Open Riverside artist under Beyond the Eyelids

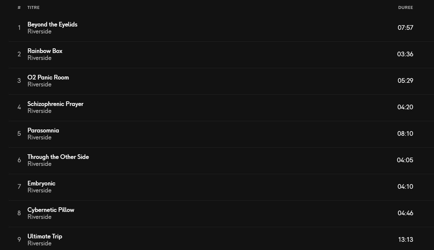pos(39,31)
